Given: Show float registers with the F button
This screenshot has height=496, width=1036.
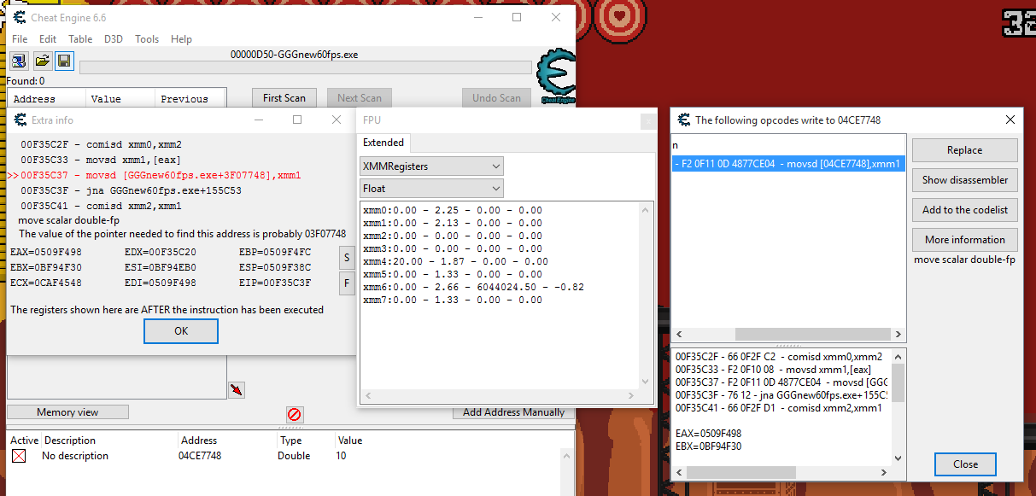Looking at the screenshot, I should click(347, 283).
